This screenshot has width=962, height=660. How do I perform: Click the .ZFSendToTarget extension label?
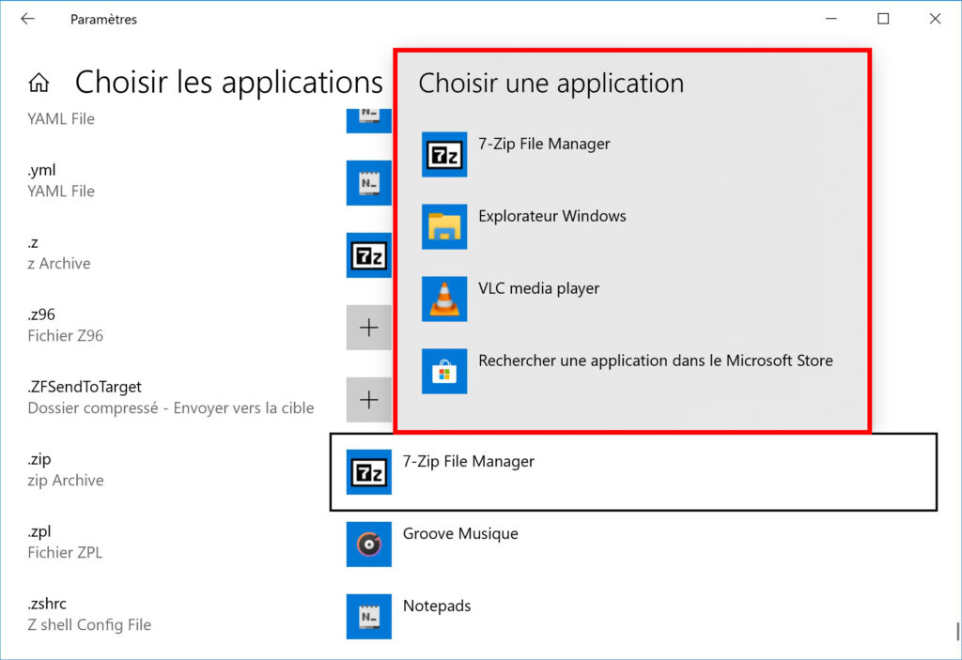(84, 387)
